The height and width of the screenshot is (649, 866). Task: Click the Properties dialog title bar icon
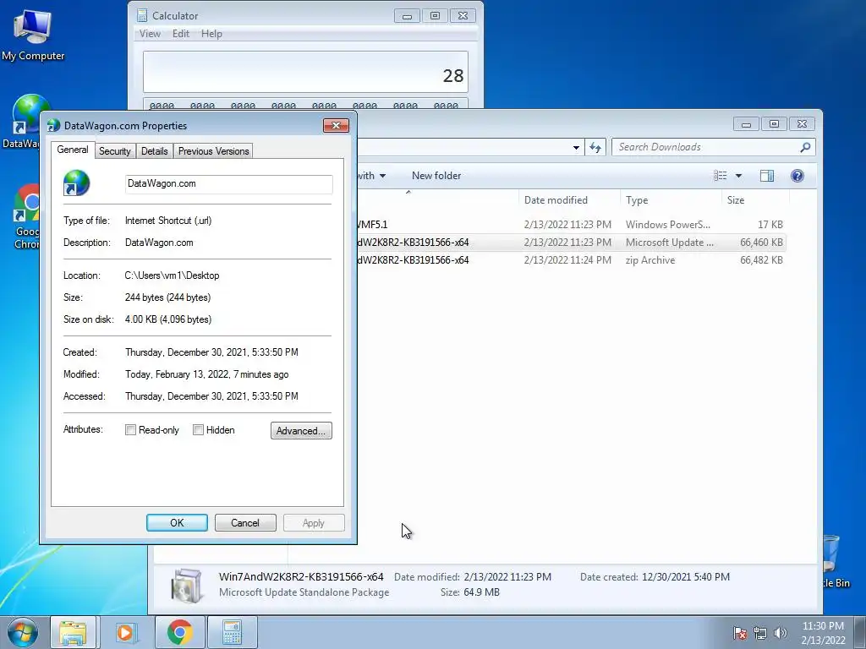(x=53, y=125)
